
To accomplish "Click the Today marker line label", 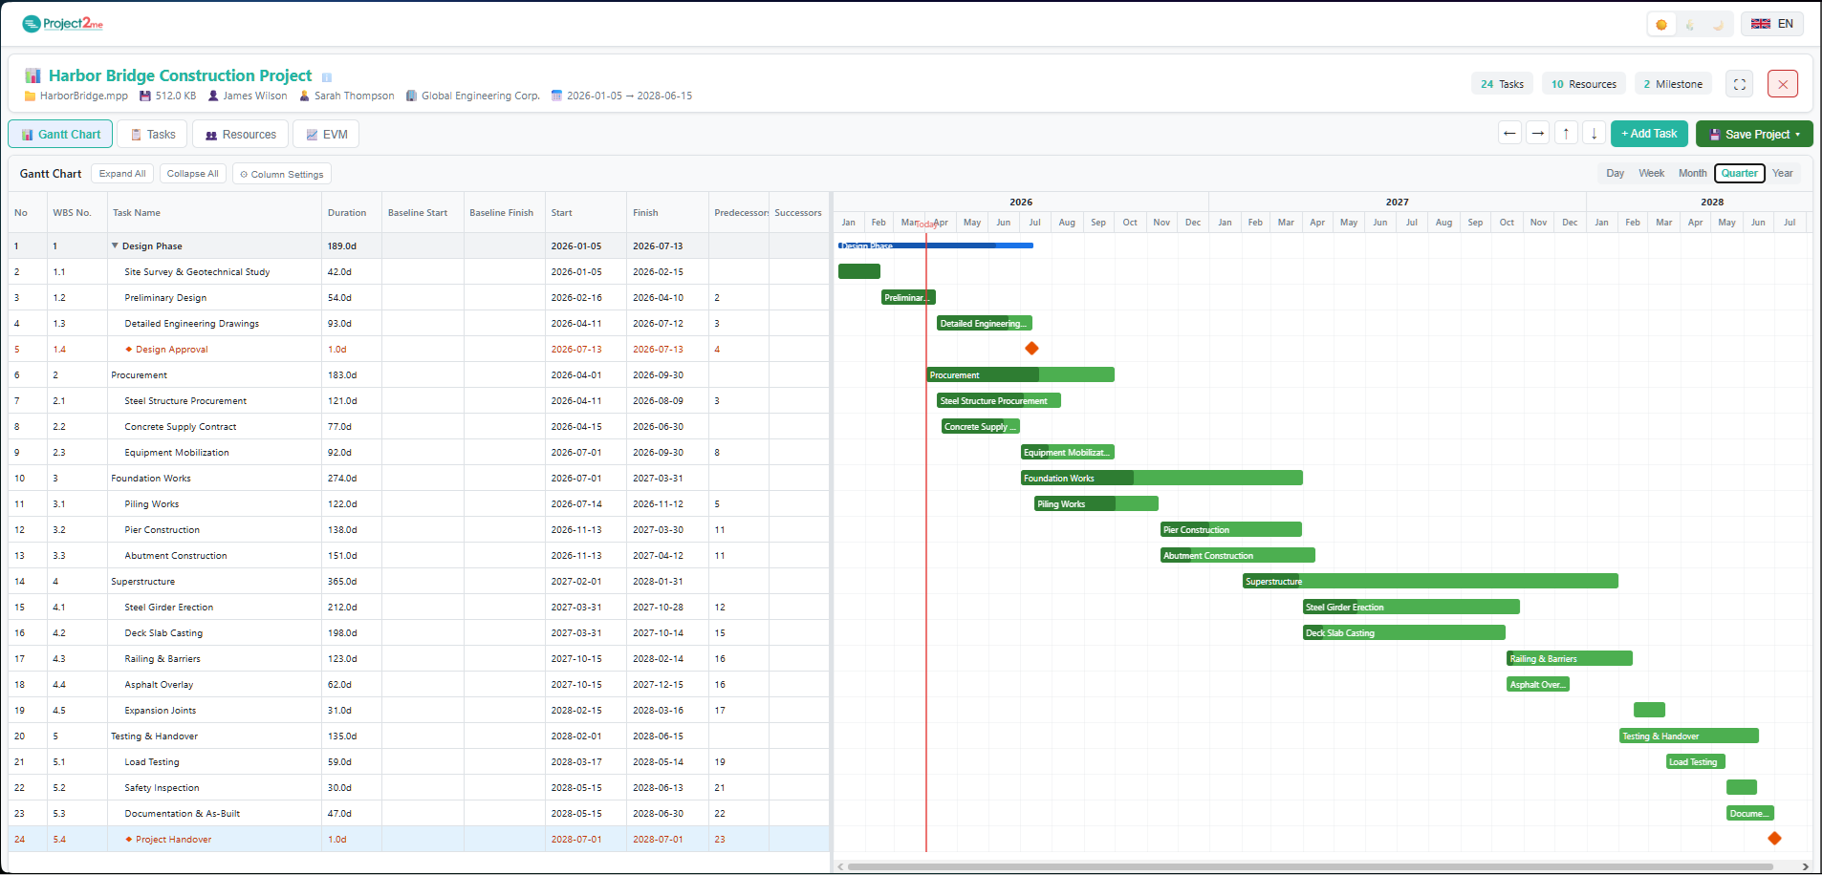I will point(927,224).
